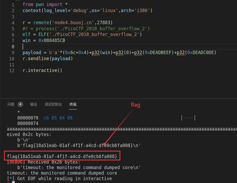Click terminal offset 00000074
Viewport: 237px width, 183px height.
(28, 123)
